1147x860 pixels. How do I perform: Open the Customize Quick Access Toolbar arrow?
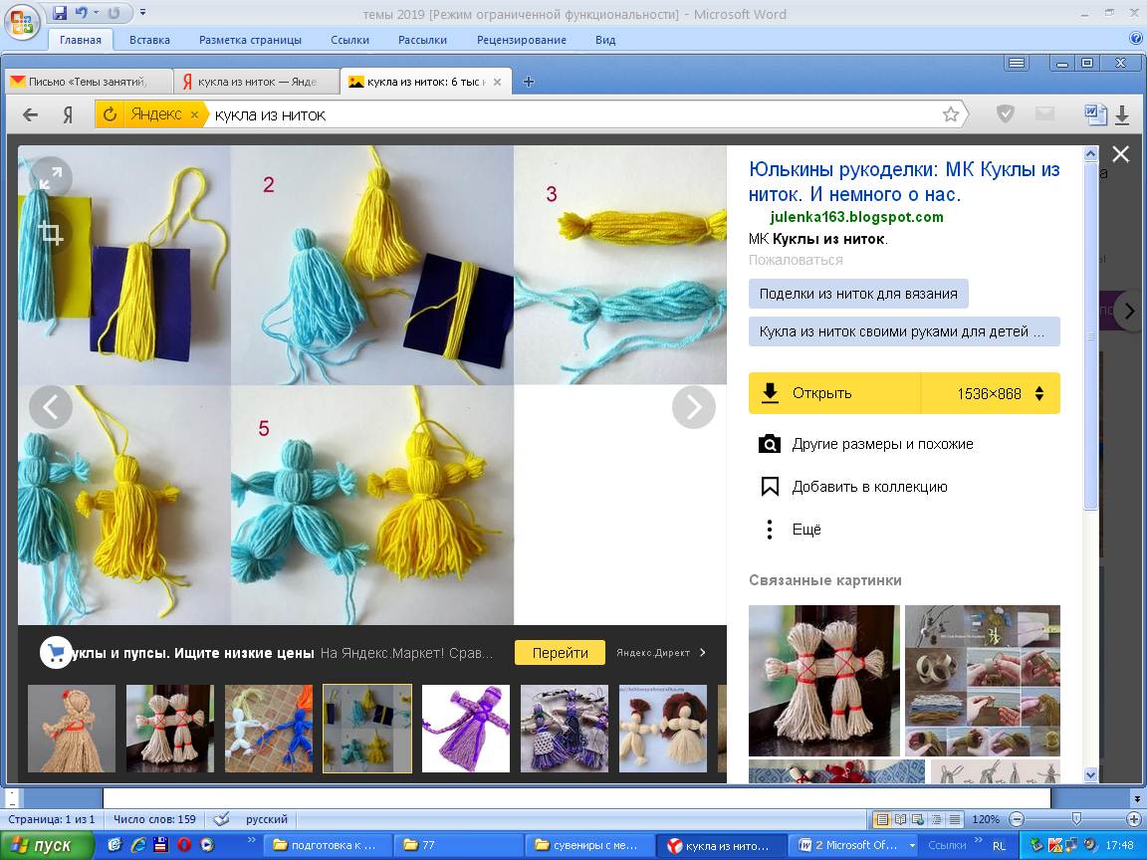pos(142,12)
